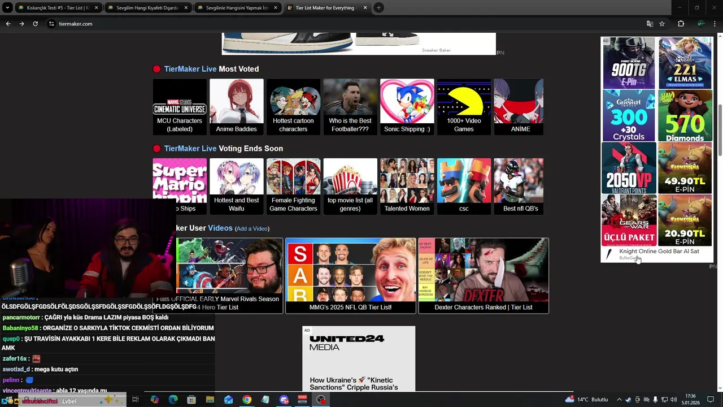The height and width of the screenshot is (407, 723).
Task: Go back with the browser back arrow
Action: click(x=8, y=24)
